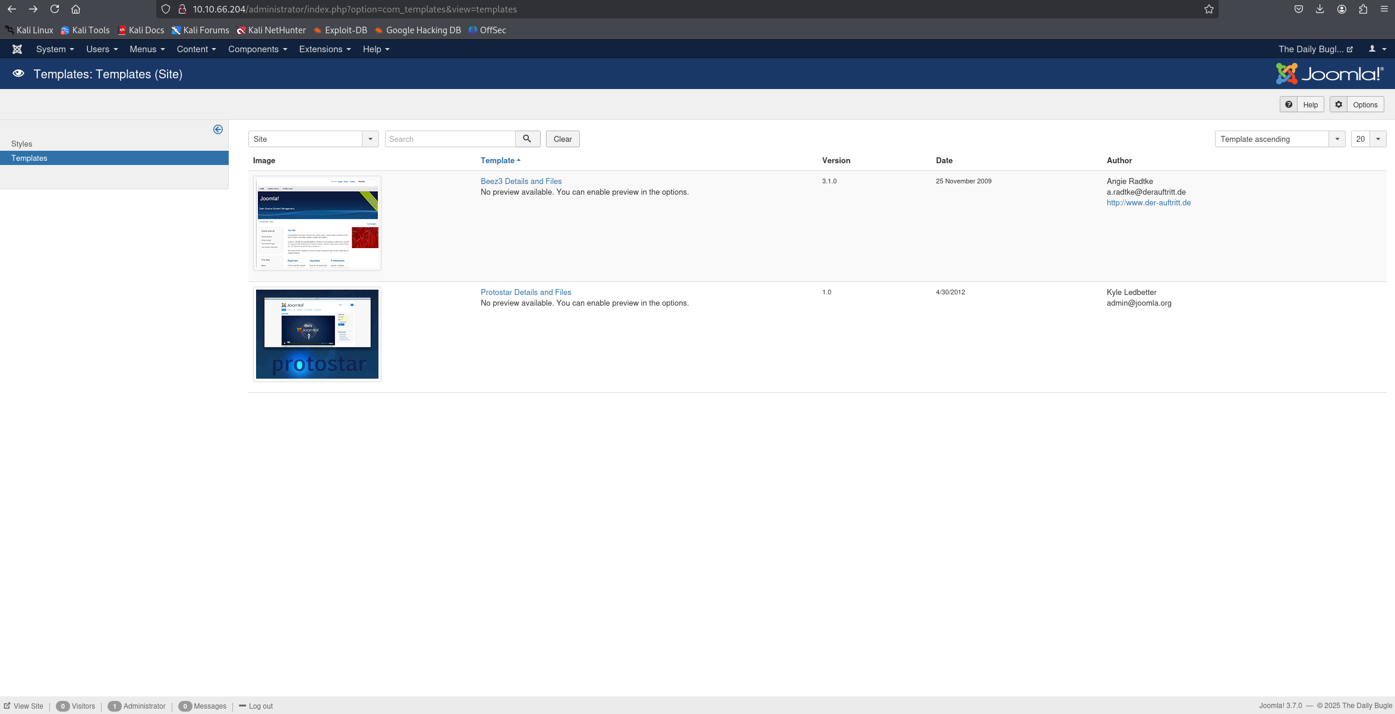Focus the template Search field
The height and width of the screenshot is (714, 1395).
pyautogui.click(x=450, y=139)
